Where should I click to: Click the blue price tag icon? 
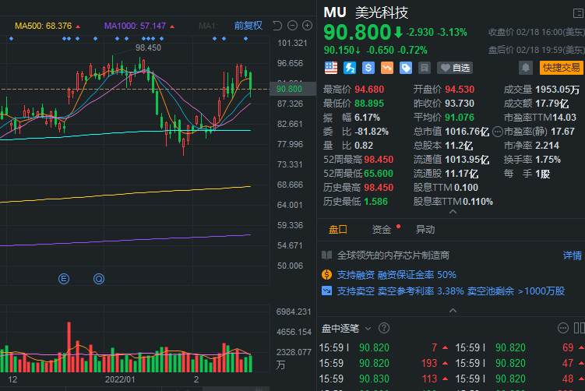tap(406, 68)
